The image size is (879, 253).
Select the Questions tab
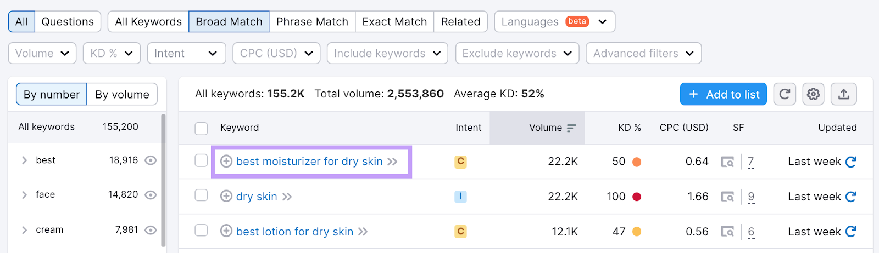pyautogui.click(x=68, y=22)
